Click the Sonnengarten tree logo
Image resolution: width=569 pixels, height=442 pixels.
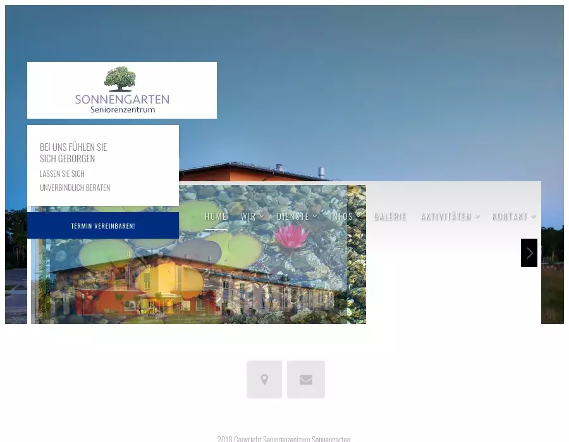120,80
